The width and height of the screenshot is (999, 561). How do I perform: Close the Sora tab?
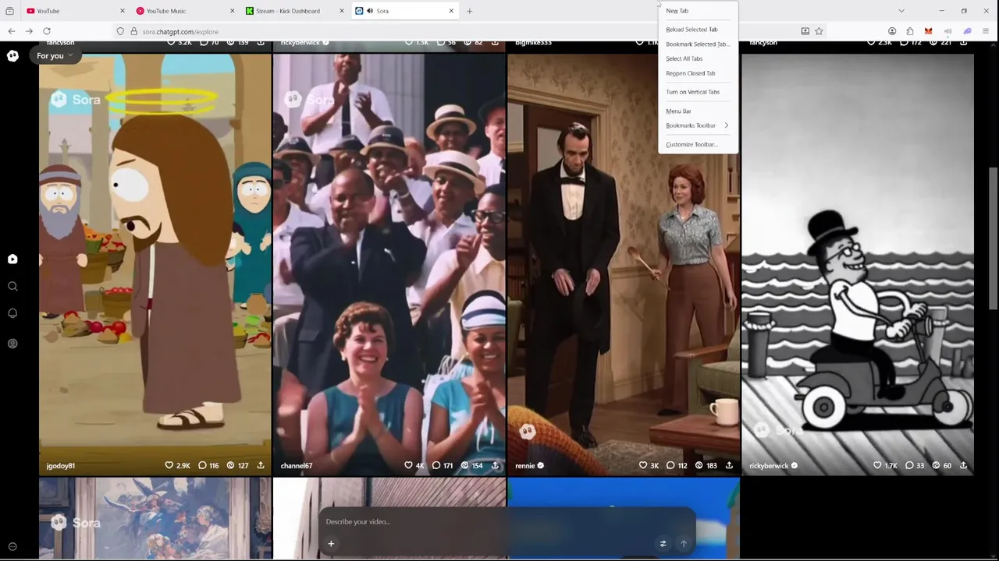(451, 11)
